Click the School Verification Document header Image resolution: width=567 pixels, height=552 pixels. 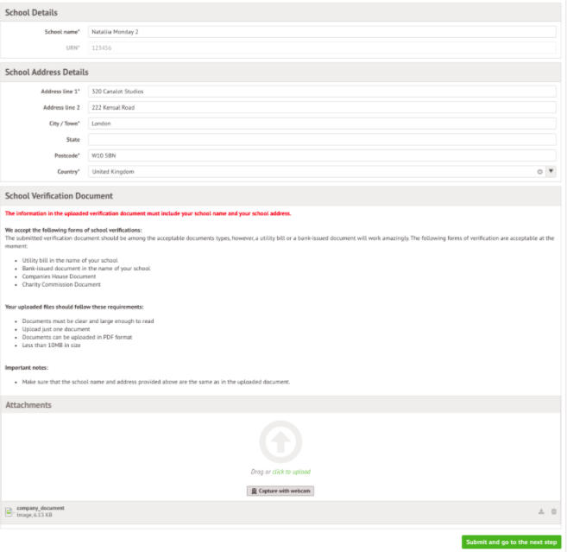[x=59, y=196]
